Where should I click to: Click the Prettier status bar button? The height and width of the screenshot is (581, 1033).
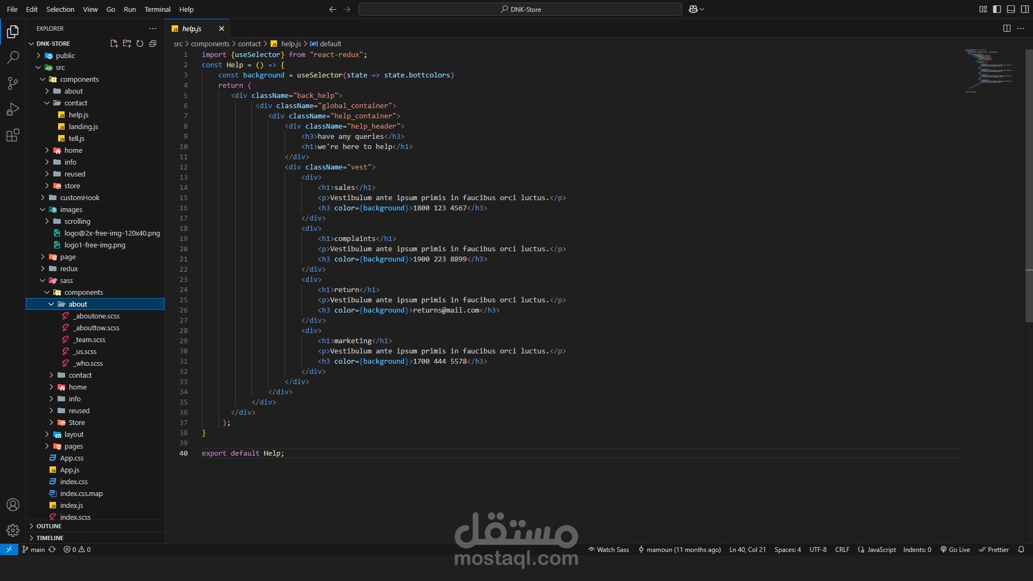(x=994, y=550)
